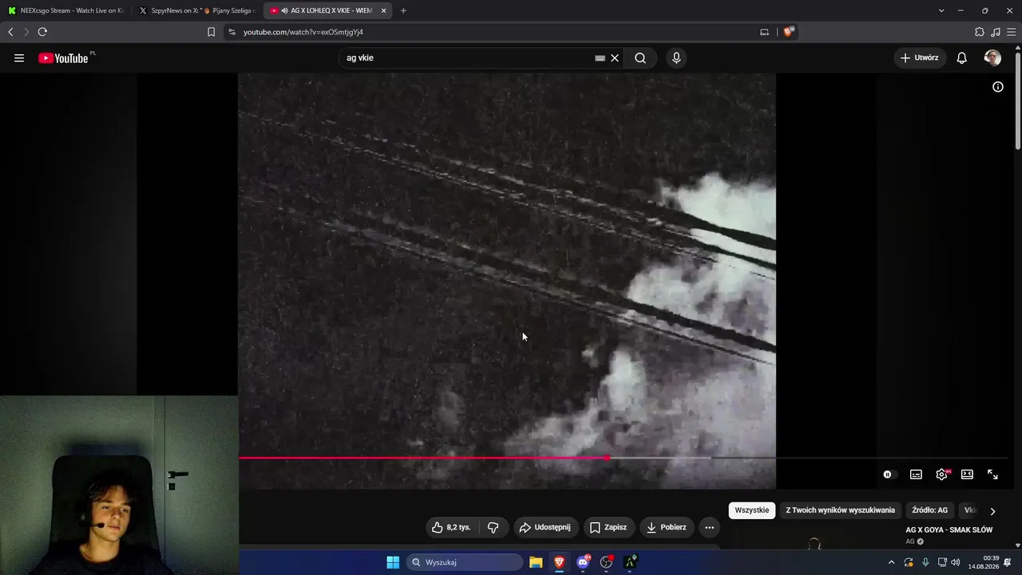Screen dimensions: 1022x575
Task: Toggle theater mode in the player
Action: coord(967,474)
